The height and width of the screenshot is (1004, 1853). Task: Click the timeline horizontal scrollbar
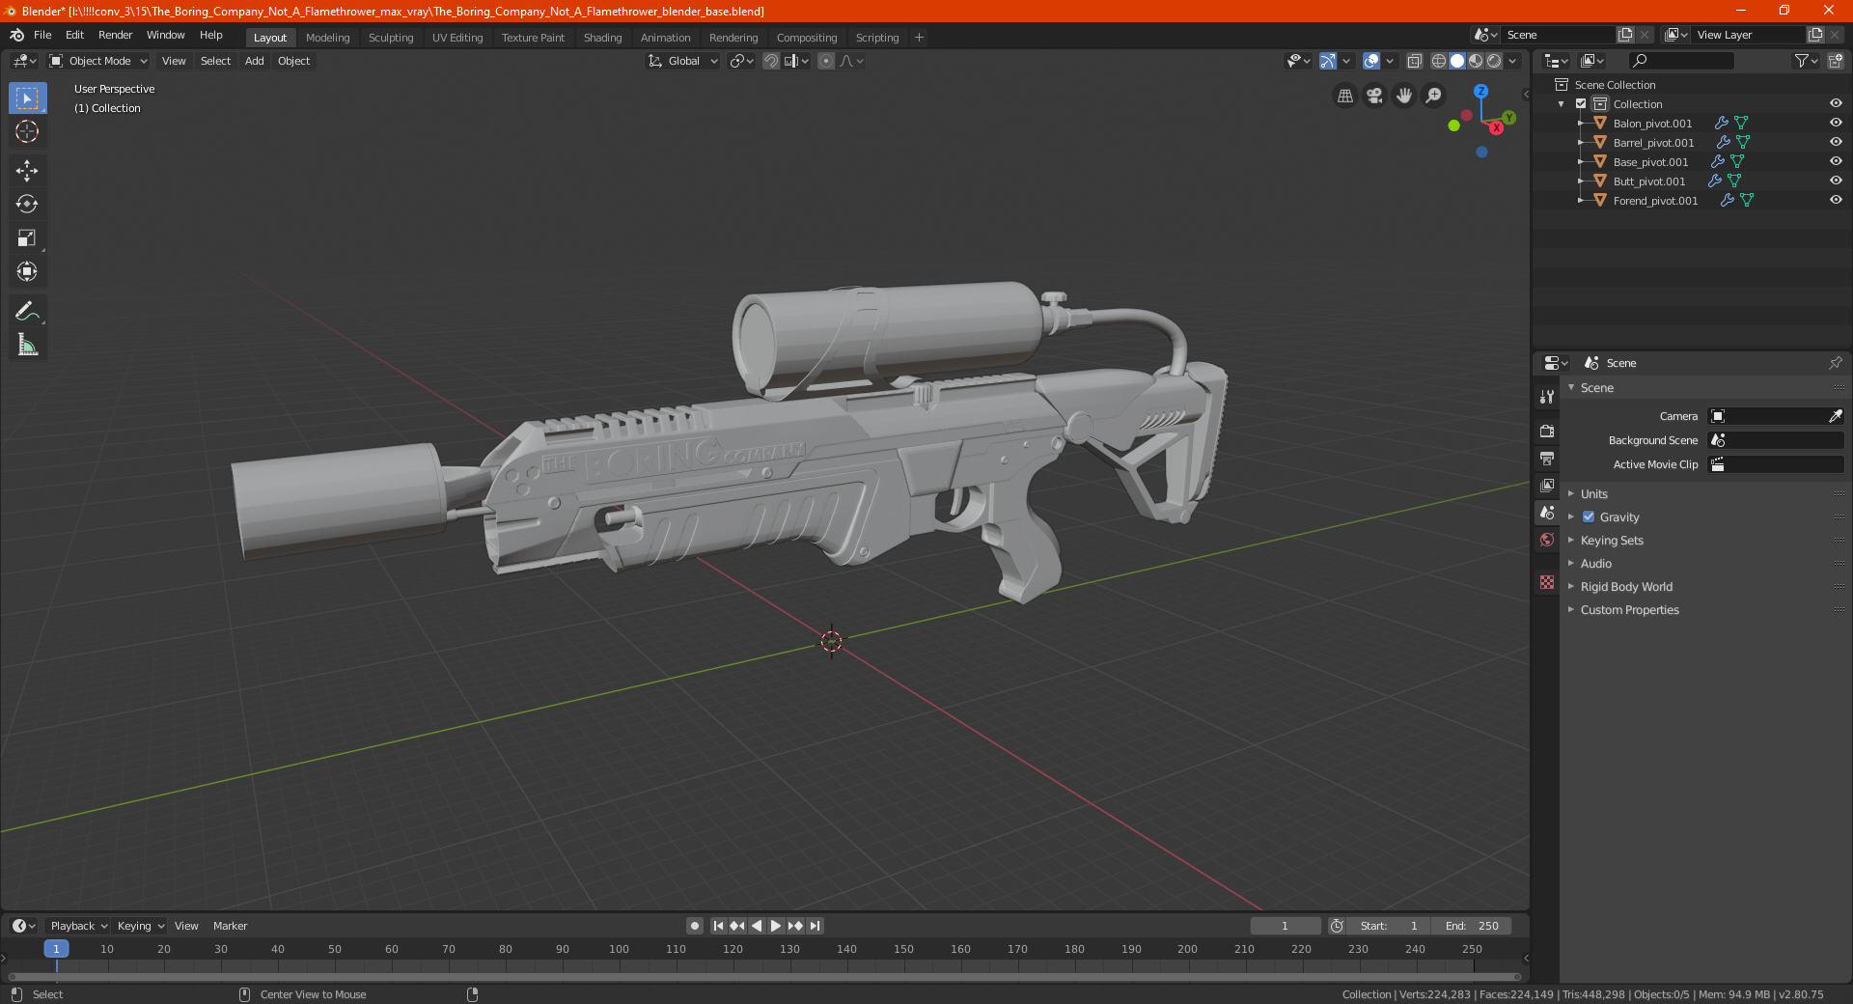[x=764, y=977]
